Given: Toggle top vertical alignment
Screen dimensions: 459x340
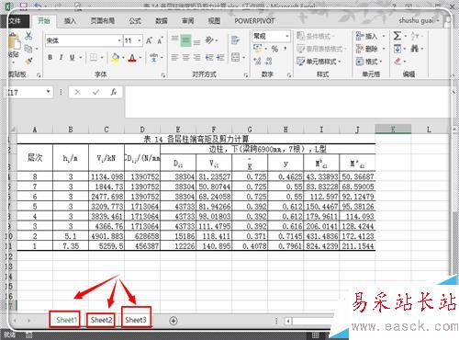Looking at the screenshot, I should [174, 39].
